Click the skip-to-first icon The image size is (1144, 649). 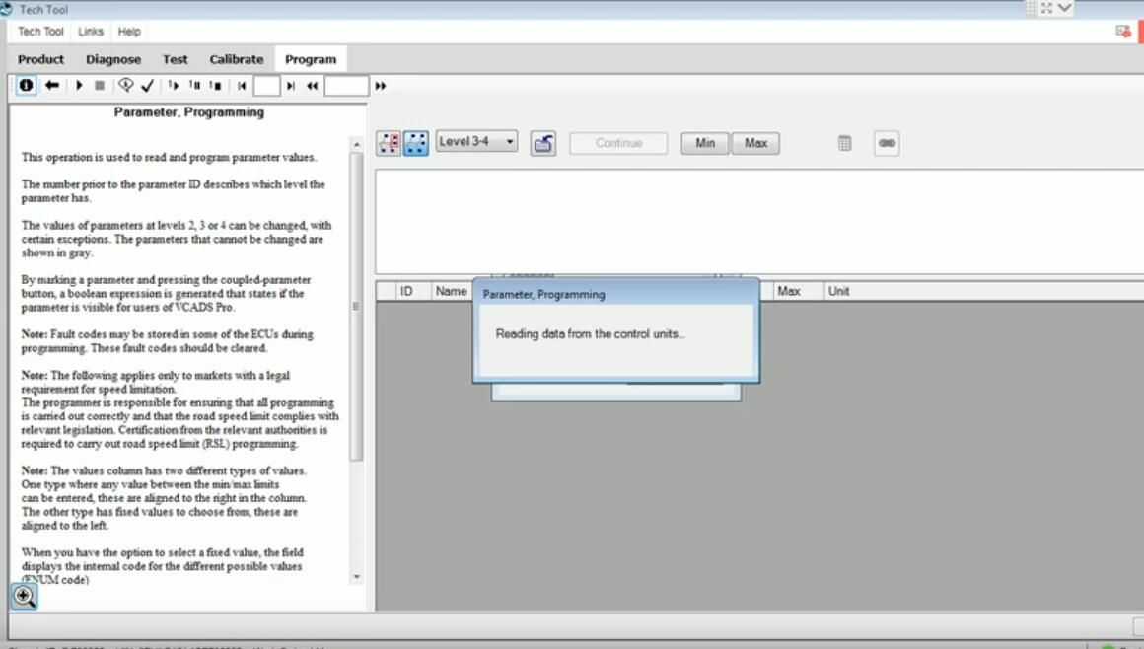point(242,86)
